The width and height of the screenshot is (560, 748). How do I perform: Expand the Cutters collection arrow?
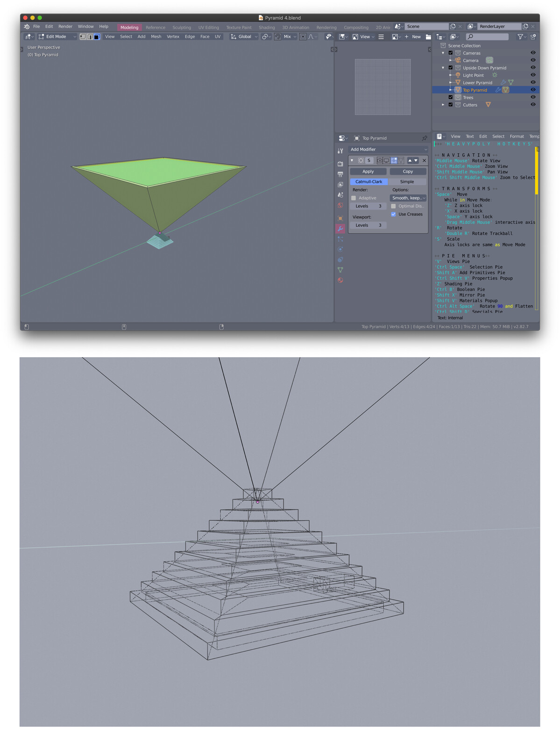pos(443,105)
